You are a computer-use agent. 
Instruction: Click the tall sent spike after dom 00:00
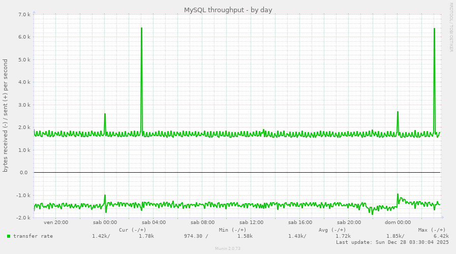[434, 80]
